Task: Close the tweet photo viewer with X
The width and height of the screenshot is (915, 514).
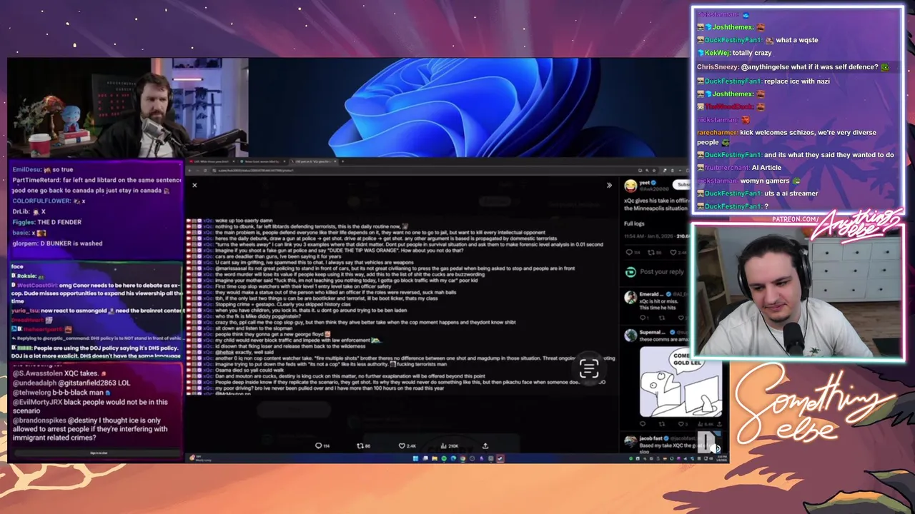Action: point(194,185)
